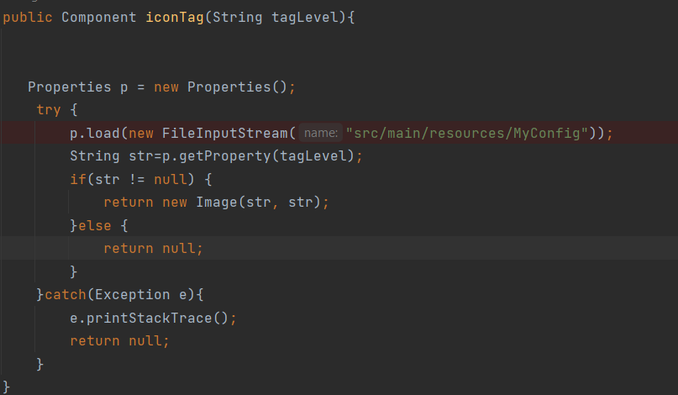This screenshot has width=678, height=395.
Task: Click return null inside catch block
Action: [x=120, y=340]
